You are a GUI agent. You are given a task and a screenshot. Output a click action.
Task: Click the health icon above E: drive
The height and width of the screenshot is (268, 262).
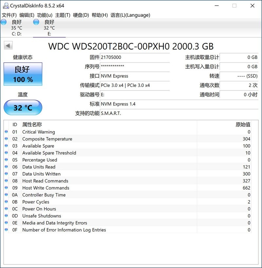(x=35, y=22)
